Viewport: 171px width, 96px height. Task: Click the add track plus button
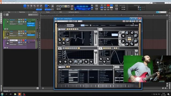click(x=5, y=15)
